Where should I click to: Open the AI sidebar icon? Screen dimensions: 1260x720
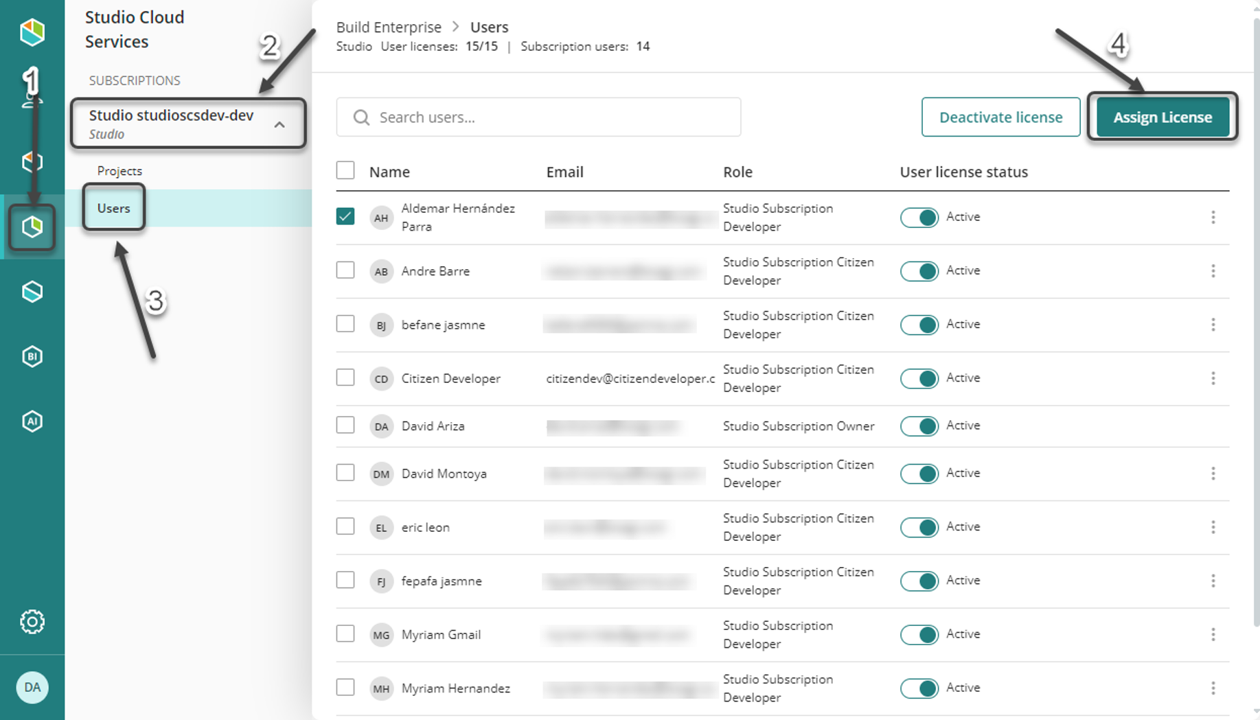(x=32, y=421)
